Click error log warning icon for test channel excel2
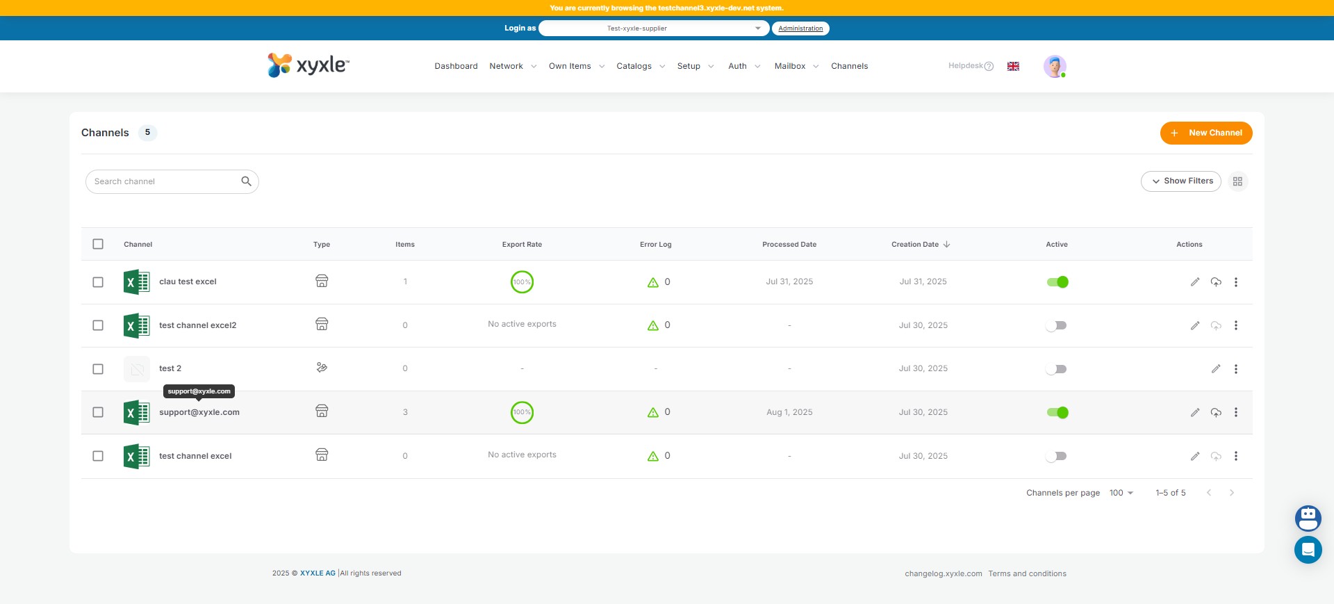 tap(653, 326)
